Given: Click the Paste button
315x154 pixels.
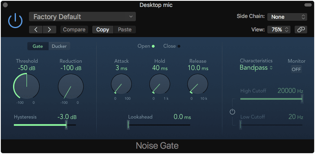Looking at the screenshot, I should point(125,30).
